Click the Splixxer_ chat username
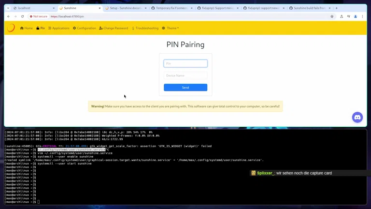Screen dimensions: 371x209 266,173
